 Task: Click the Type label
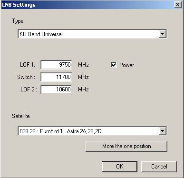[18, 21]
